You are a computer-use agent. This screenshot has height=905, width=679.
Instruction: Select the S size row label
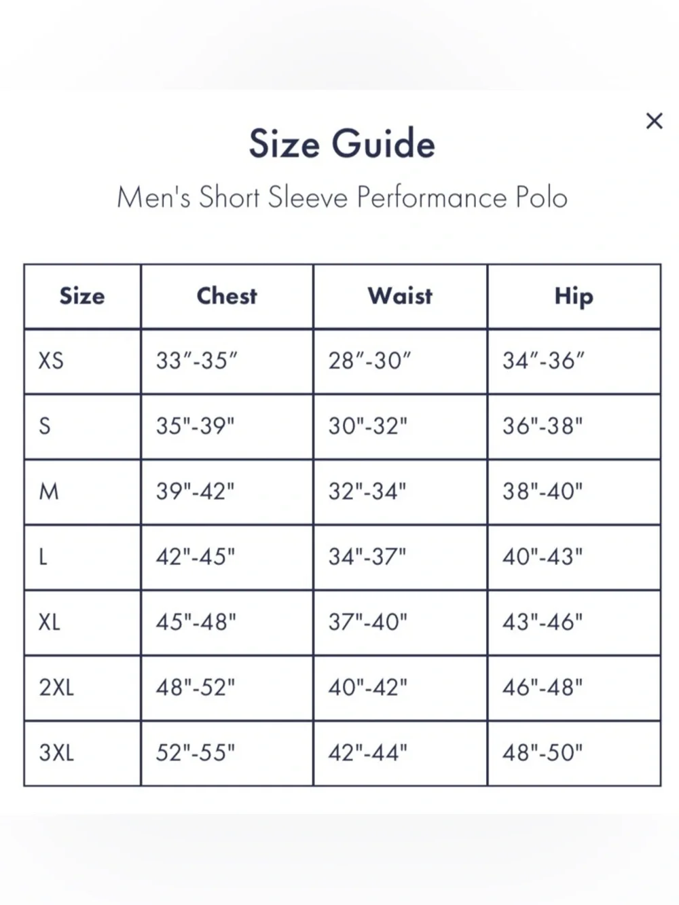(x=45, y=426)
